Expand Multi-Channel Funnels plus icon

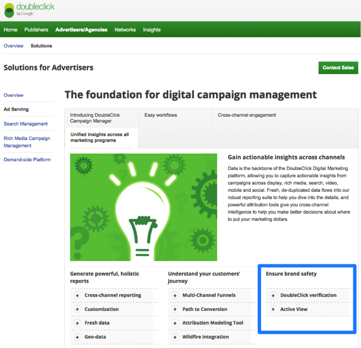point(175,296)
